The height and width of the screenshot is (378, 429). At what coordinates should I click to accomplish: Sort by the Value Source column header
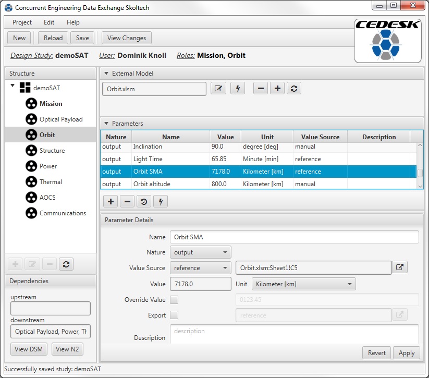pyautogui.click(x=320, y=137)
